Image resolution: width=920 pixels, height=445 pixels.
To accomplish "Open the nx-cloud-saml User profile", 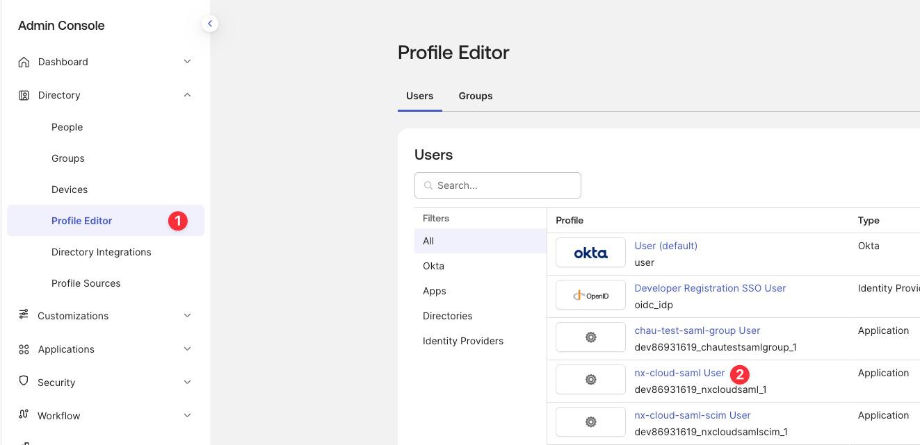I will [679, 373].
